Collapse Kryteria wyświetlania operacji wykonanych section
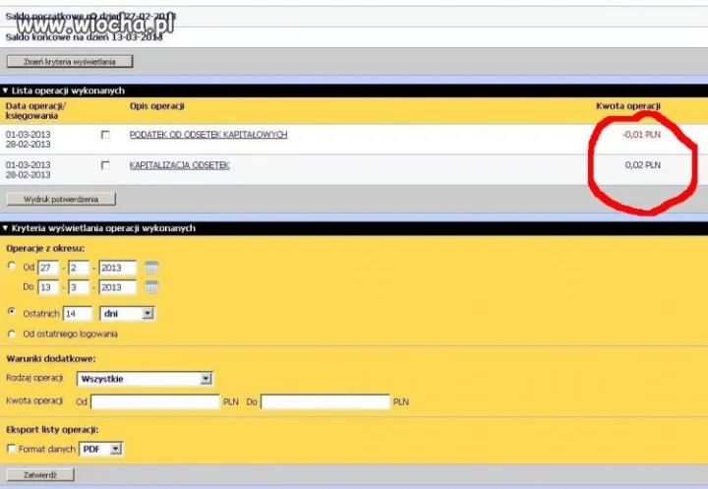Image resolution: width=708 pixels, height=489 pixels. point(5,228)
